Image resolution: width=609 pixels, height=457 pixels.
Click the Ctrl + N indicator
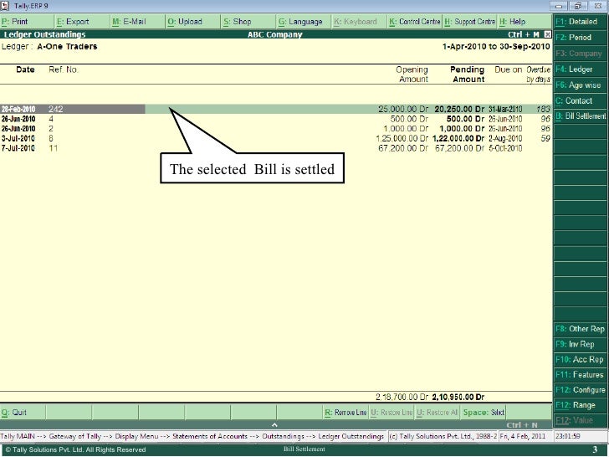[522, 425]
